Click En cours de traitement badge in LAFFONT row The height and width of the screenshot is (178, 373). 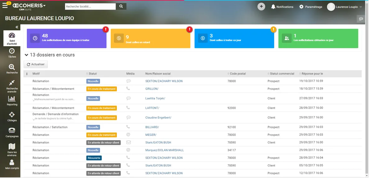point(101,108)
